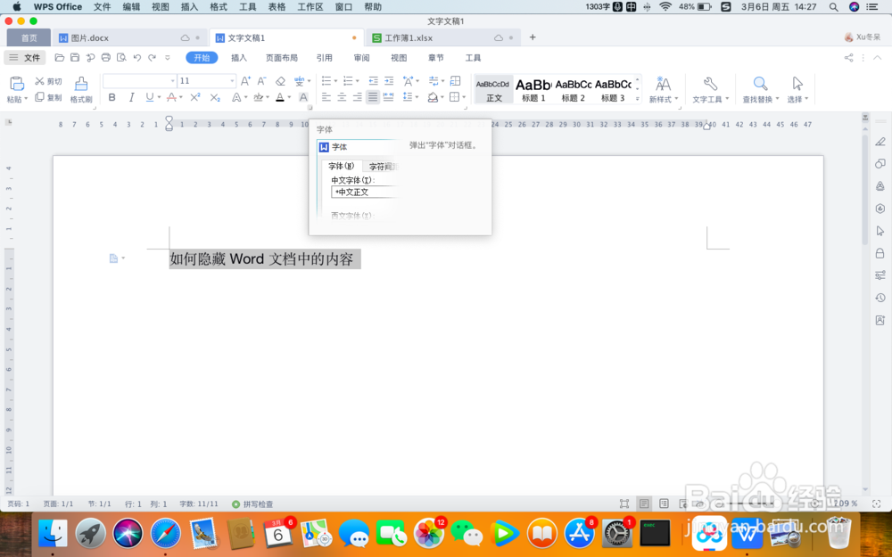Increase font size with A+
This screenshot has height=557, width=892.
pos(245,81)
